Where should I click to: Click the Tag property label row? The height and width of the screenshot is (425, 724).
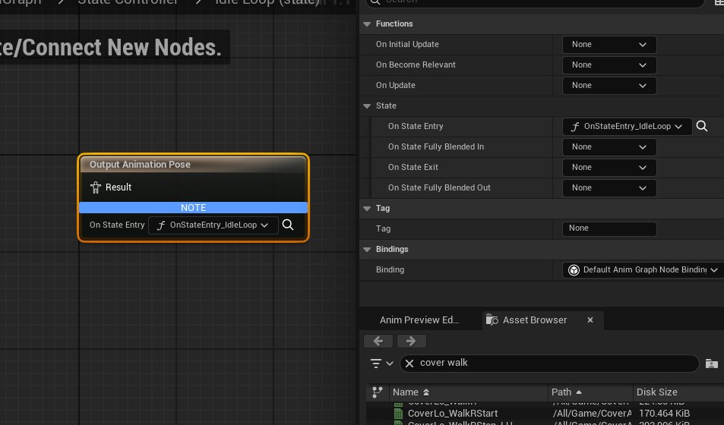[383, 229]
